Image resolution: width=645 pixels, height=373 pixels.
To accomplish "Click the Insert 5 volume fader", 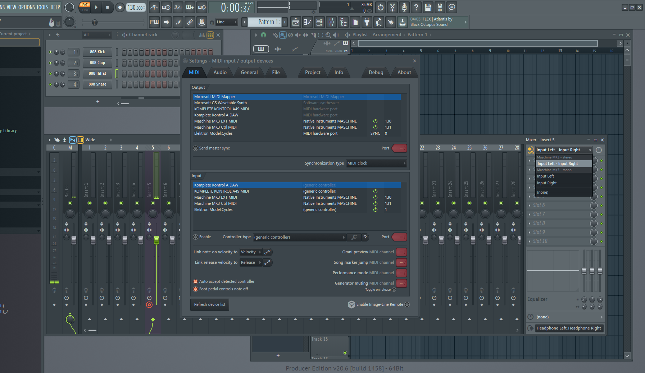I will coord(156,240).
